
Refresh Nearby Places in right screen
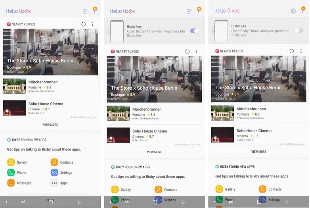(x=292, y=51)
